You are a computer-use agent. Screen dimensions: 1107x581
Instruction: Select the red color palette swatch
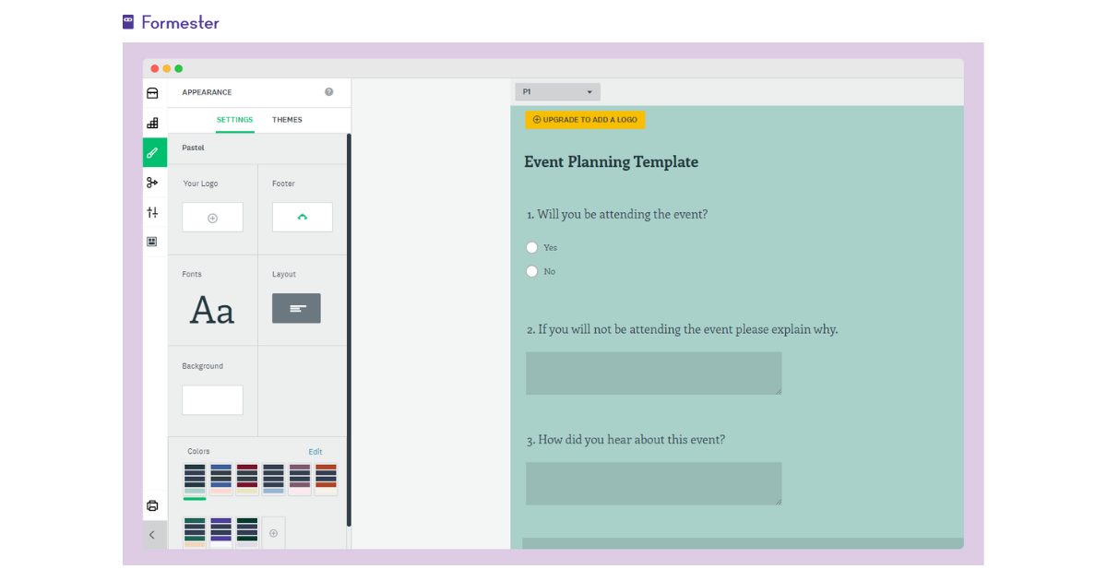point(246,479)
